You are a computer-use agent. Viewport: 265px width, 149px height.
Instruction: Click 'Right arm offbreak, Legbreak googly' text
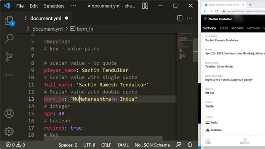[x=229, y=80]
